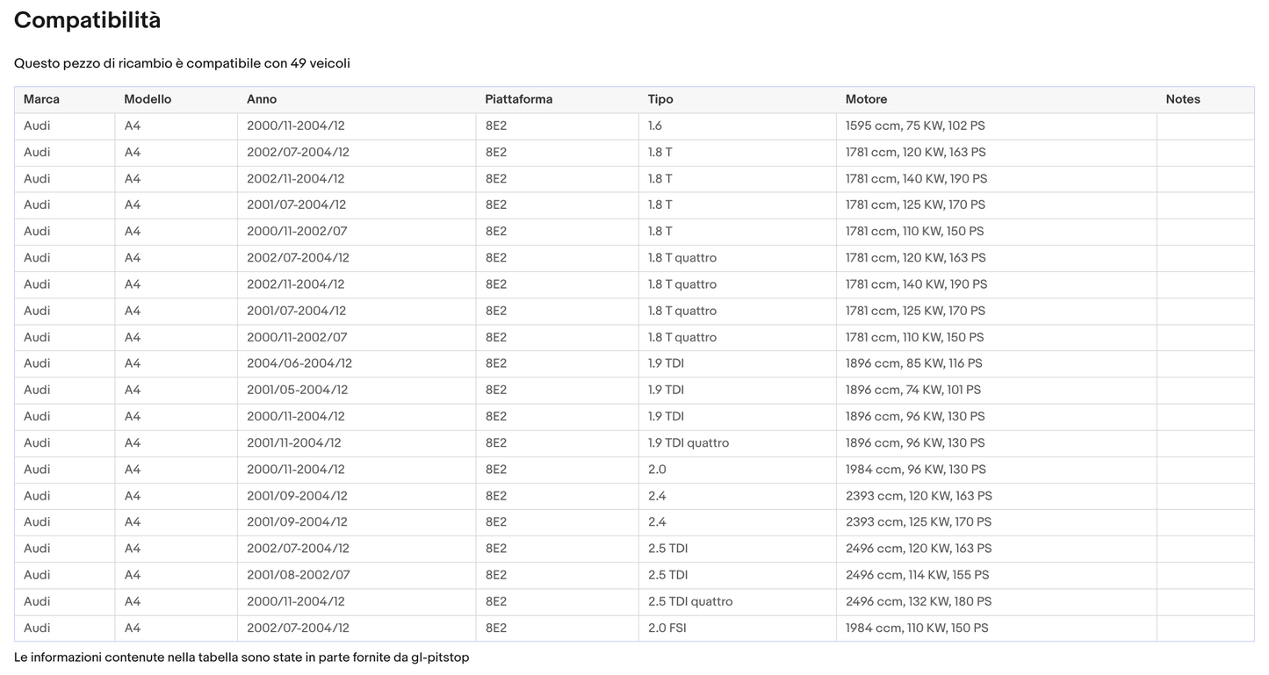Screen dimensions: 1269x675
Task: Select the 2.0 FSI type cell
Action: click(x=667, y=628)
